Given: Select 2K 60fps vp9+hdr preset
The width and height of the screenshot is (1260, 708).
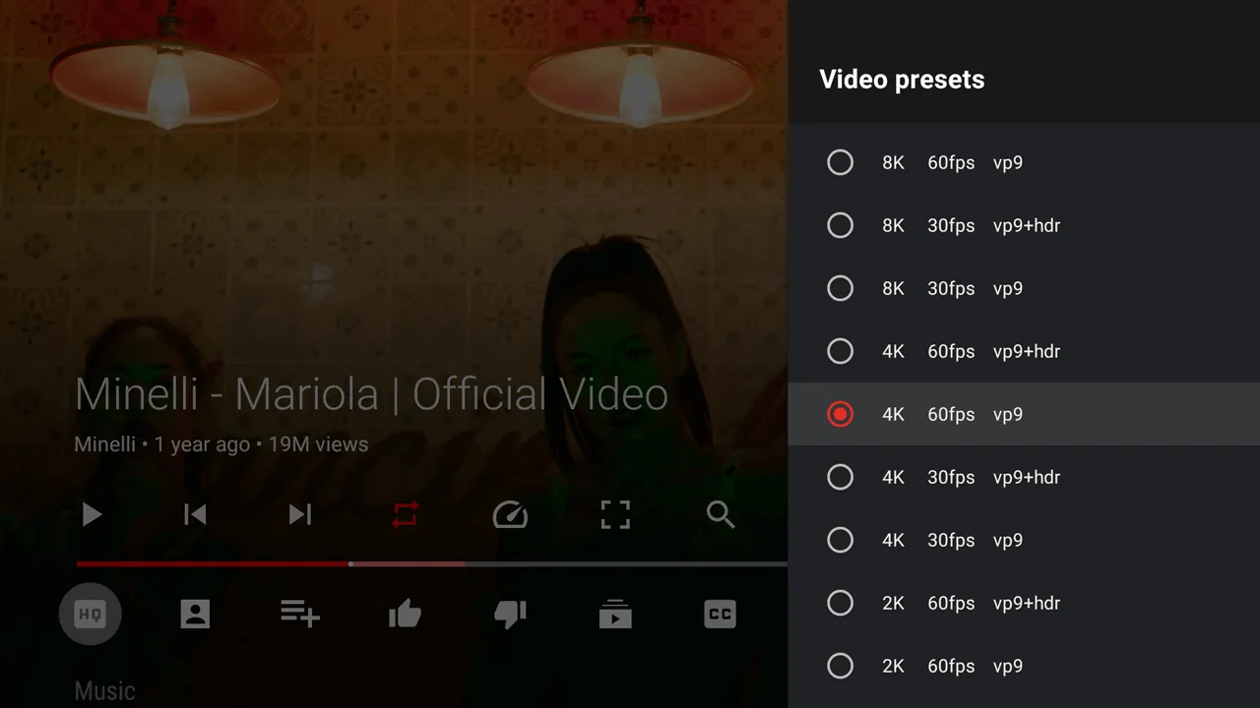Looking at the screenshot, I should click(x=1024, y=603).
